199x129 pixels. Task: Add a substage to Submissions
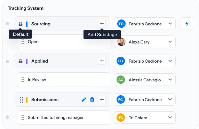tap(102, 99)
